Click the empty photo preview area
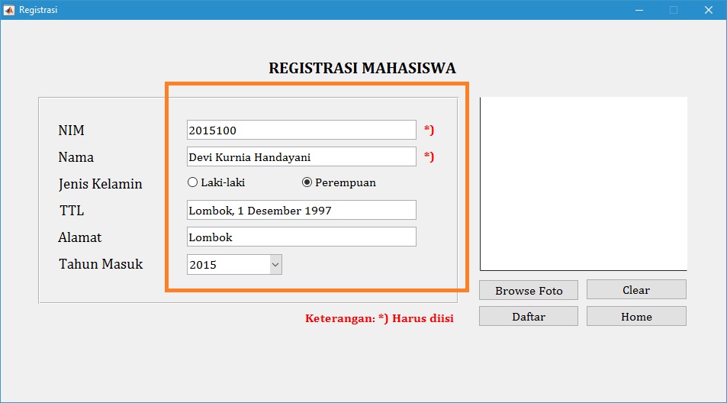Viewport: 727px width, 403px height. (584, 183)
